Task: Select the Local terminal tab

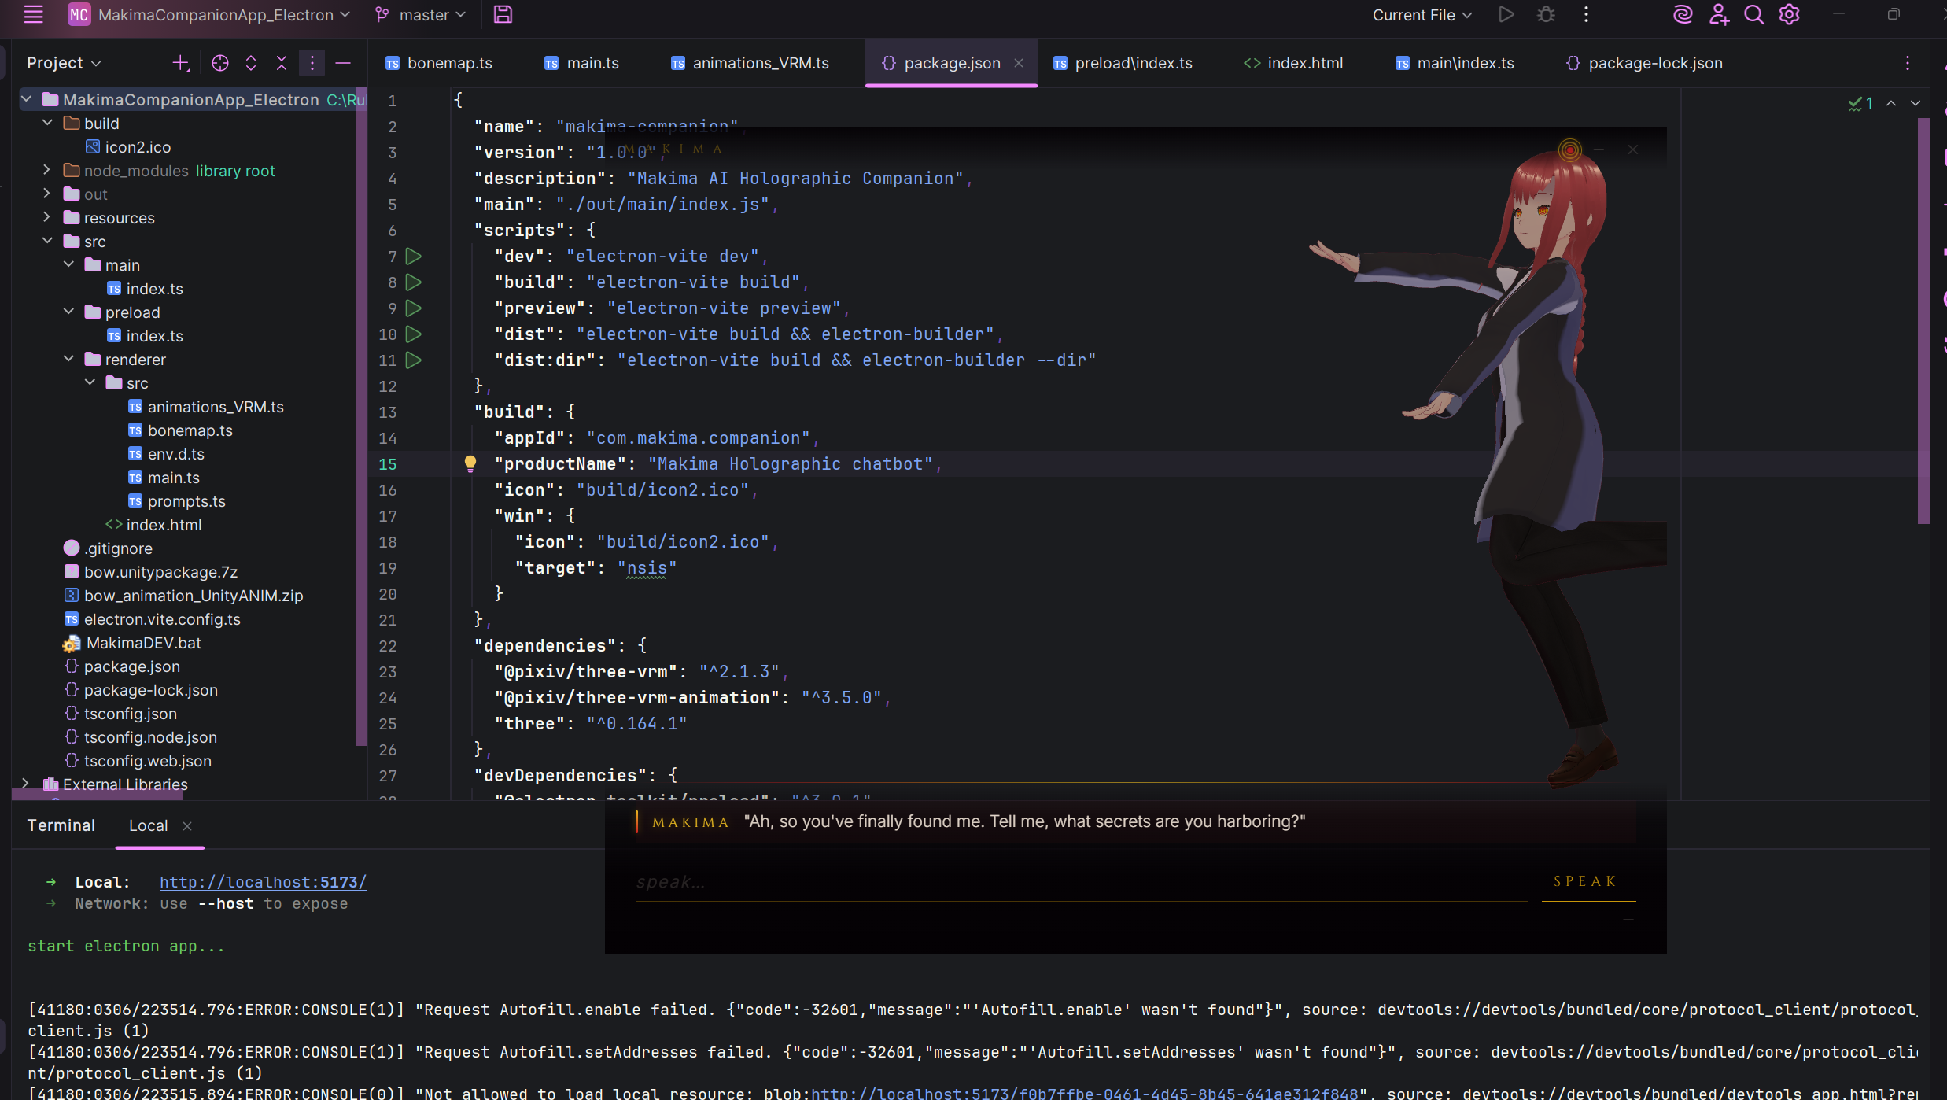Action: pos(148,825)
